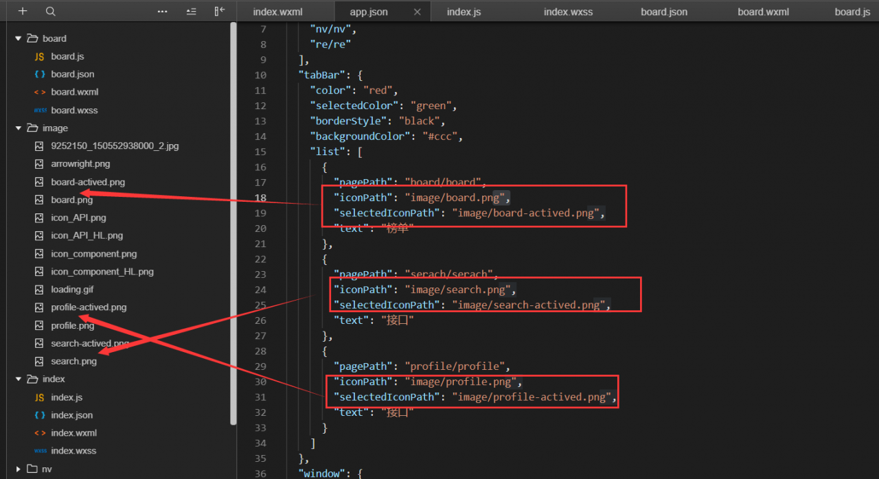Select the app.json tab
879x479 pixels.
click(369, 12)
